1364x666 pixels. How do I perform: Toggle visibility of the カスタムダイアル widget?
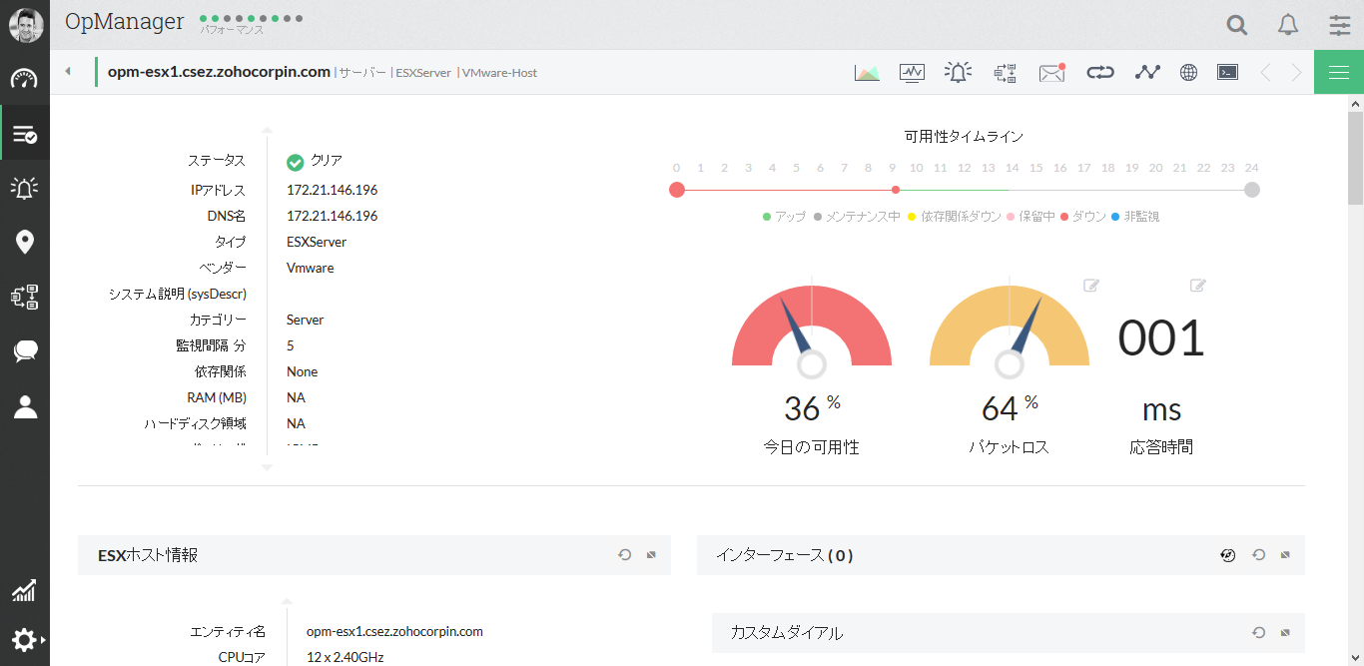[x=1283, y=632]
